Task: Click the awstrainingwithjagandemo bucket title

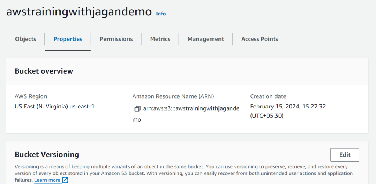Action: 79,11
